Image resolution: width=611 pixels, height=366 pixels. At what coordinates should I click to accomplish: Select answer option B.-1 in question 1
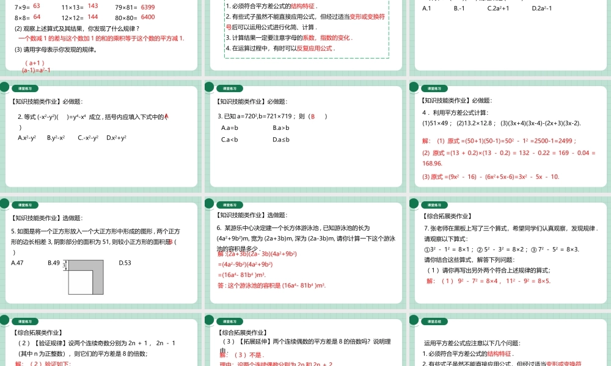coord(459,9)
